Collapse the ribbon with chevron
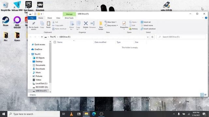The image size is (209, 117). pos(203,18)
